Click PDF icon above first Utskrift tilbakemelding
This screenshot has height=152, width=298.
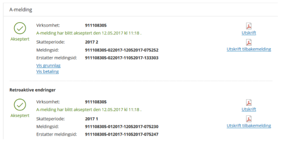click(x=249, y=42)
